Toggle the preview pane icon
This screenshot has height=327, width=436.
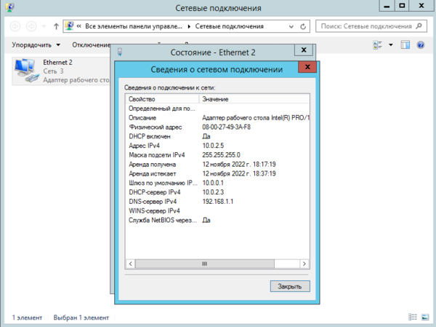[405, 45]
